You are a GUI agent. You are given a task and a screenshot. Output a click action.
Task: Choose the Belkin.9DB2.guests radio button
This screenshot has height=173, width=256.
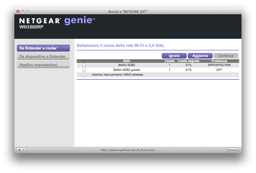click(x=84, y=70)
